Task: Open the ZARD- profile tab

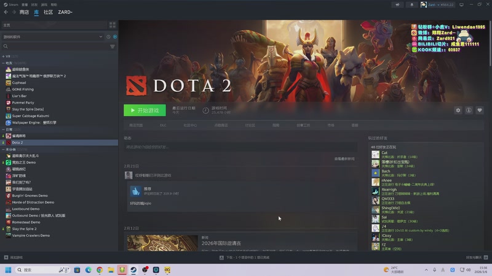Action: pyautogui.click(x=65, y=12)
